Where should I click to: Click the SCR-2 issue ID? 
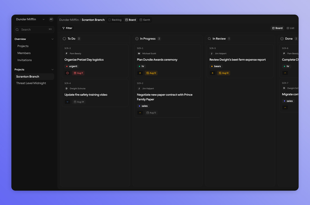click(x=140, y=83)
